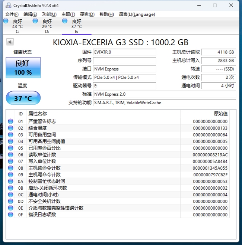Click the 良好 100 % health status button
The width and height of the screenshot is (242, 245).
pyautogui.click(x=23, y=68)
